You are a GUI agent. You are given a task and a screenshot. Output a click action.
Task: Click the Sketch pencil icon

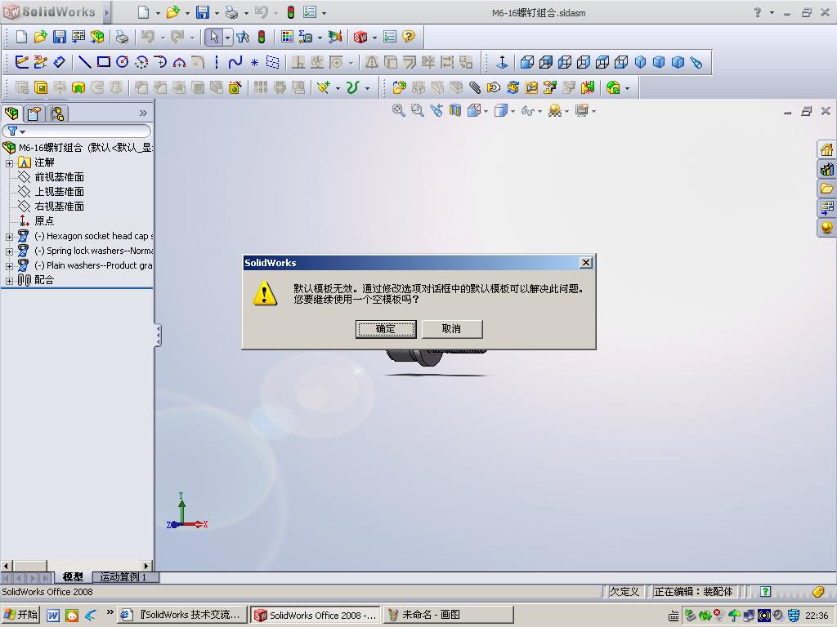click(x=22, y=62)
